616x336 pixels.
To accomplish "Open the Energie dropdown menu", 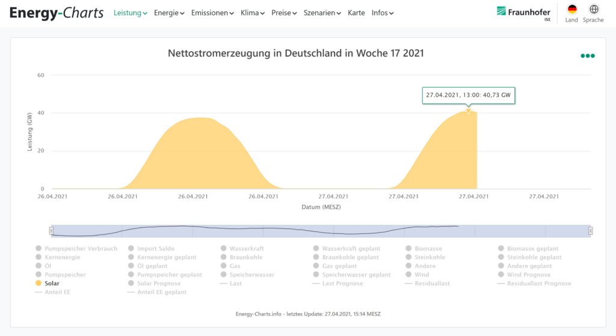I will 169,13.
